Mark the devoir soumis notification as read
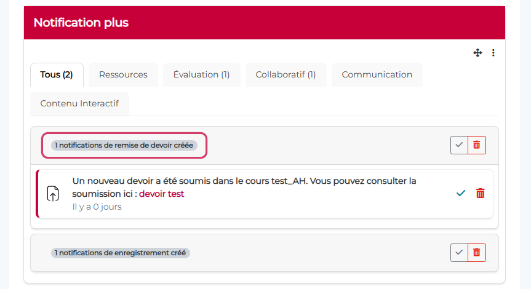The height and width of the screenshot is (289, 531). 460,193
